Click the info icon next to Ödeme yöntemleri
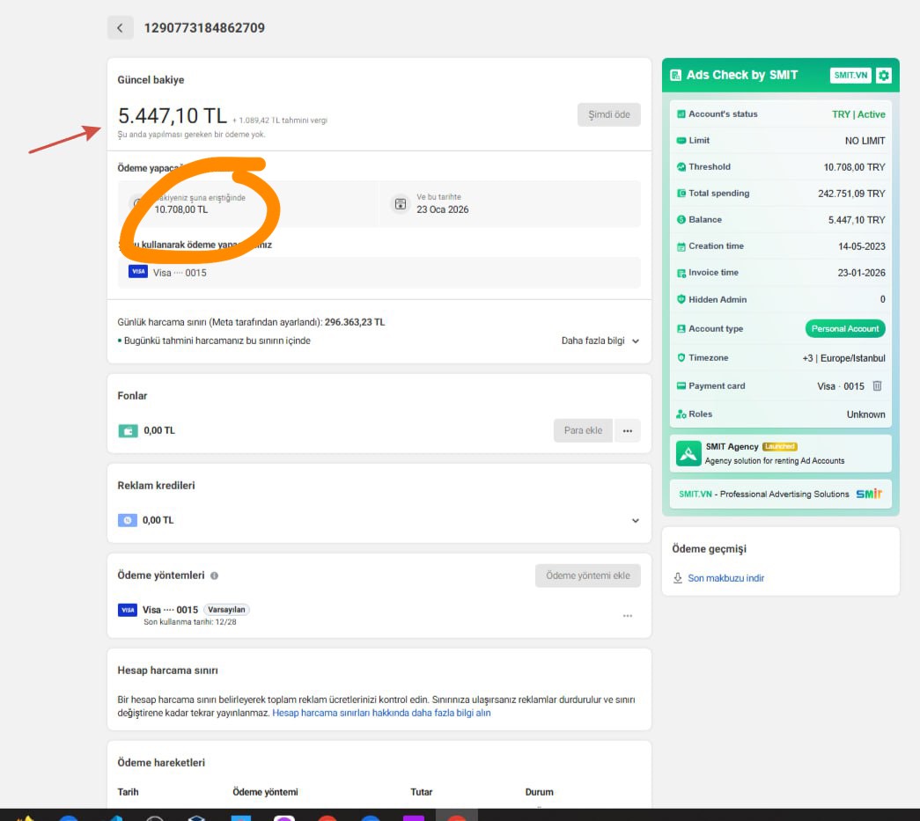The width and height of the screenshot is (920, 821). coord(214,575)
